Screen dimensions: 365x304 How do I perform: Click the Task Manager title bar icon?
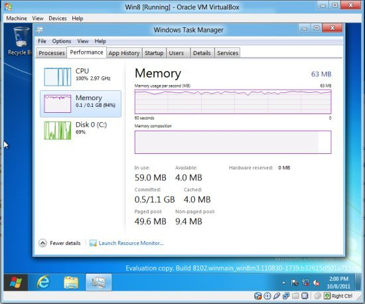point(39,30)
